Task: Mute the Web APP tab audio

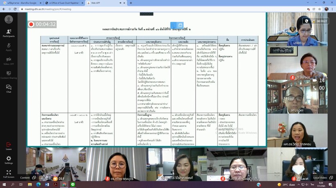Action: point(120,3)
